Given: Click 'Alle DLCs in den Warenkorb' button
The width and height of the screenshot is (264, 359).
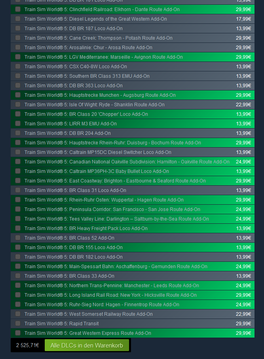Looking at the screenshot, I should (x=87, y=345).
